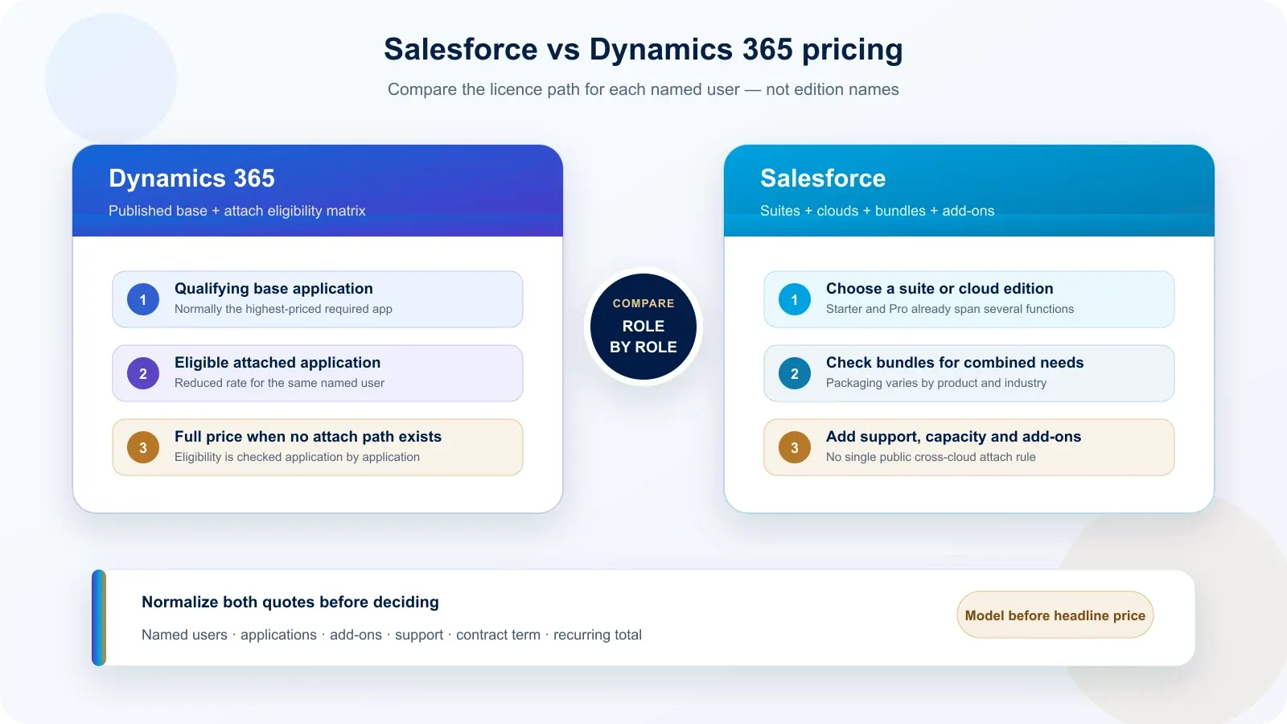
Task: Click number 1 badge beside Choose a suite
Action: click(x=795, y=299)
